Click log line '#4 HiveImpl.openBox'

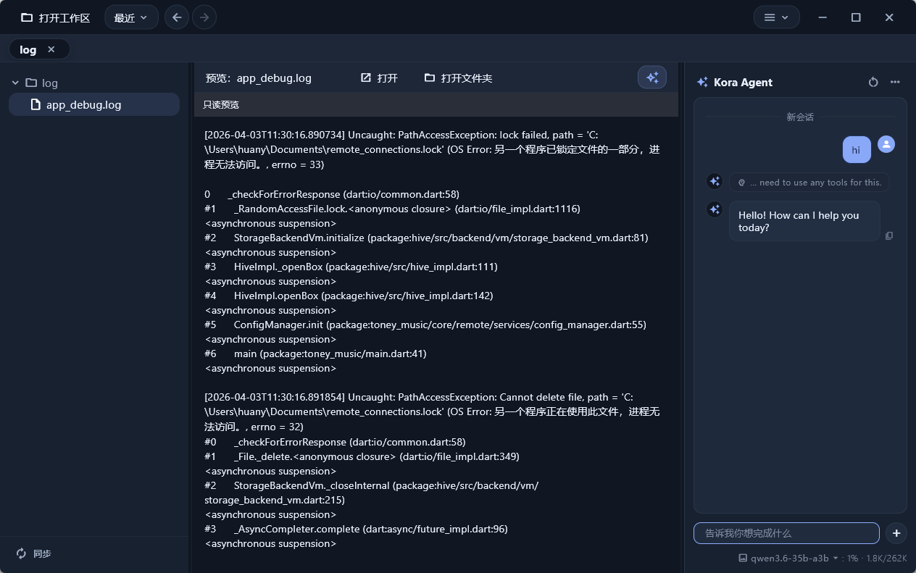click(x=349, y=296)
